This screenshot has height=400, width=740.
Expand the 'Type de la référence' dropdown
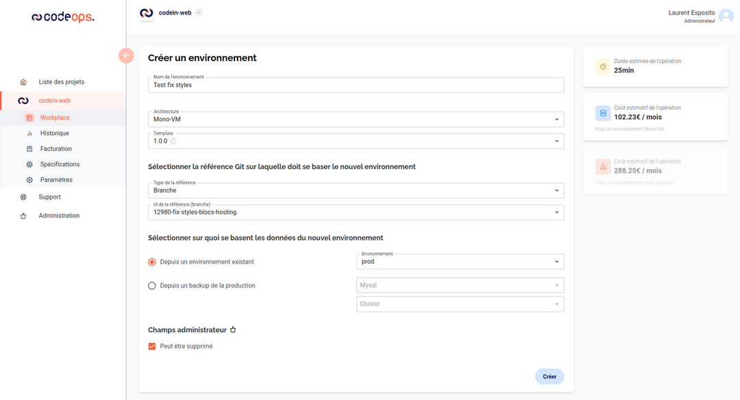click(x=356, y=190)
